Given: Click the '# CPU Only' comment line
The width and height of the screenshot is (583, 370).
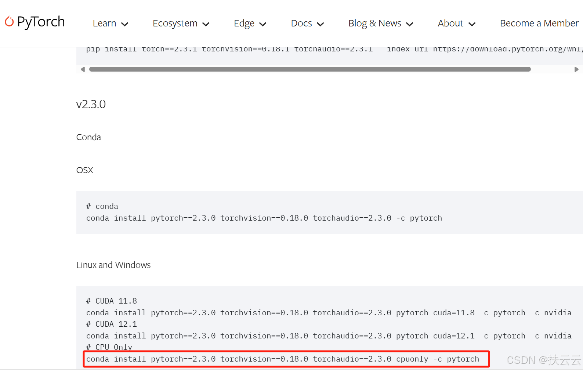Looking at the screenshot, I should [109, 347].
